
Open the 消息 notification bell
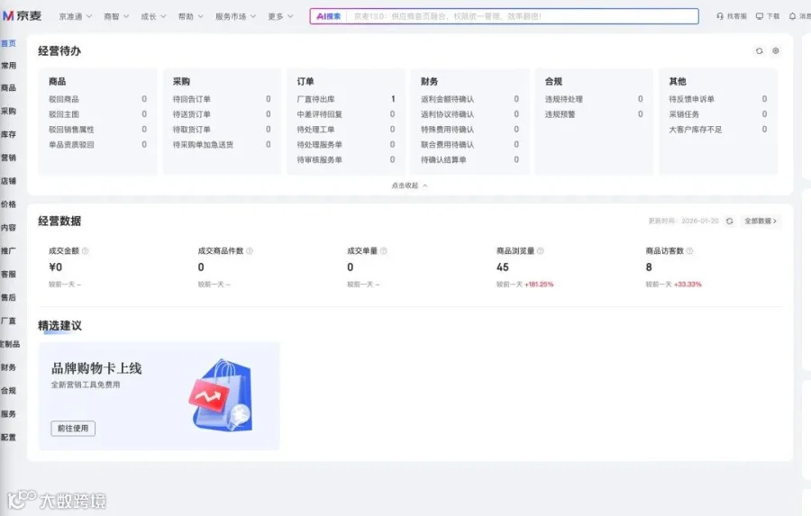[x=799, y=16]
